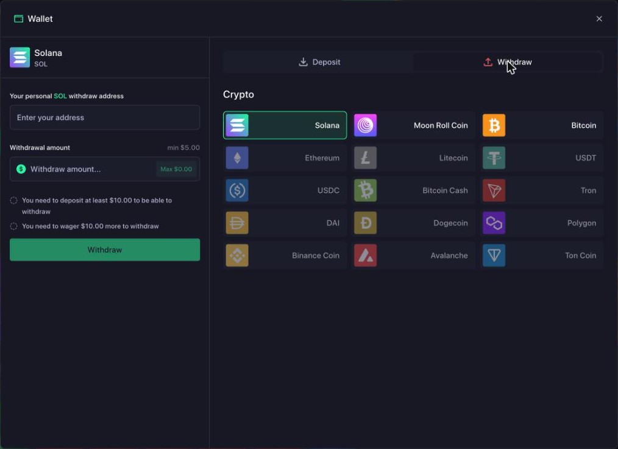The width and height of the screenshot is (618, 449).
Task: Set amount with Max $0.00 button
Action: 176,169
